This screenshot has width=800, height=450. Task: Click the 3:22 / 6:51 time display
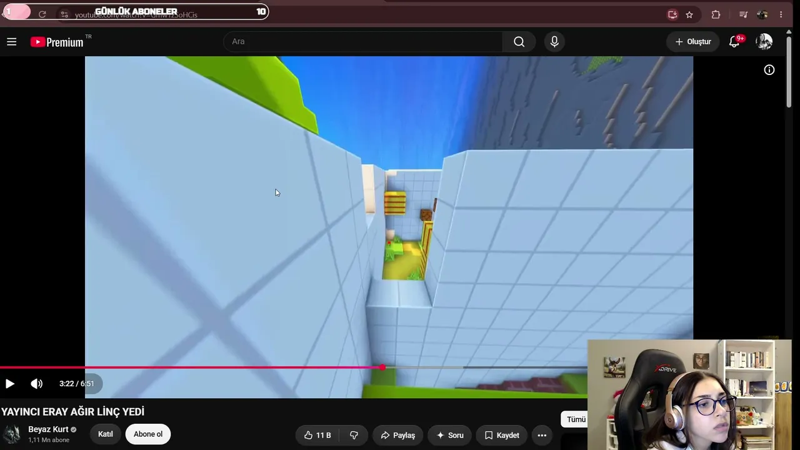[x=77, y=384]
